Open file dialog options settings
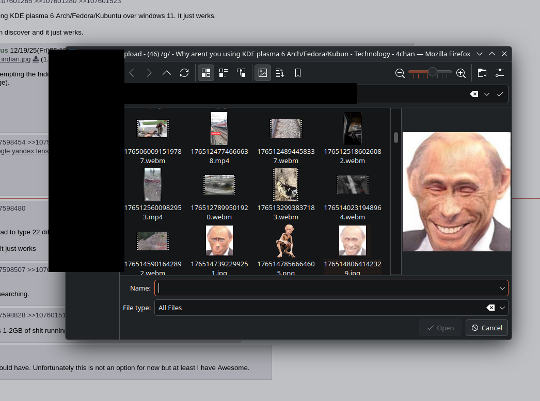Image resolution: width=540 pixels, height=401 pixels. (x=499, y=73)
